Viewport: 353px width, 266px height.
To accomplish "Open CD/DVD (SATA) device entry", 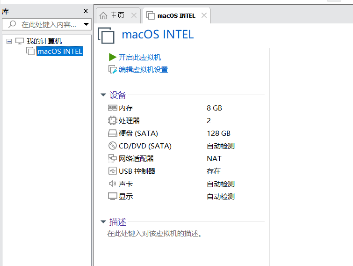I will [145, 146].
